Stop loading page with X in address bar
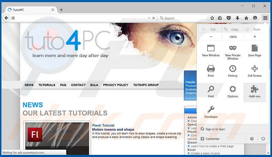The height and width of the screenshot is (157, 272). pos(154,18)
